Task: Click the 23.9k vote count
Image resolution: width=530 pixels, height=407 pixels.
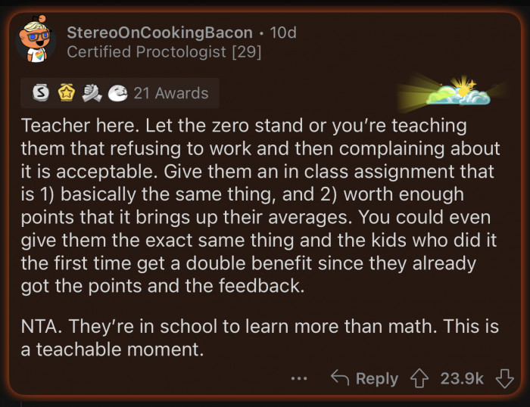Action: tap(461, 378)
